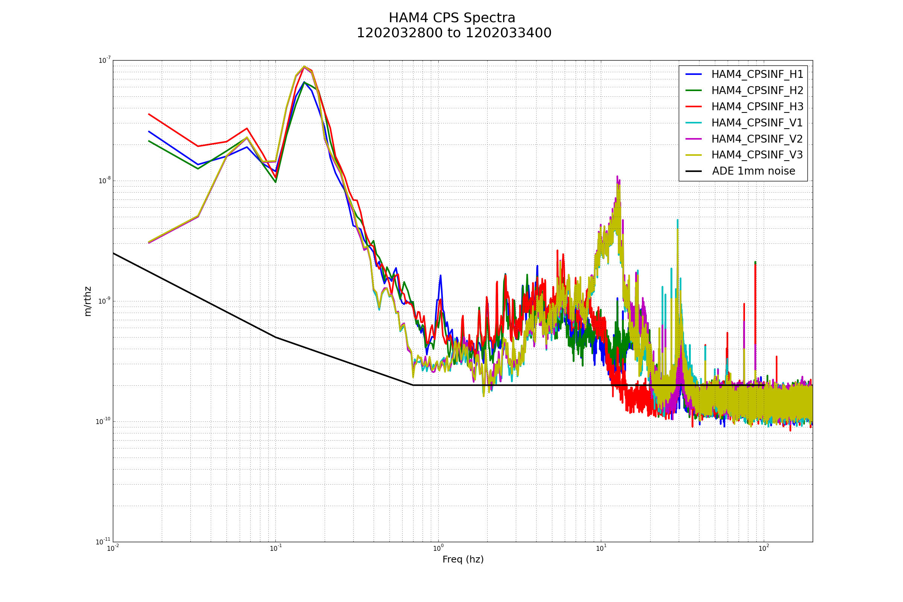903x602 pixels.
Task: Click the cyan HAM4_CPSINF_V1 legend line
Action: [693, 123]
